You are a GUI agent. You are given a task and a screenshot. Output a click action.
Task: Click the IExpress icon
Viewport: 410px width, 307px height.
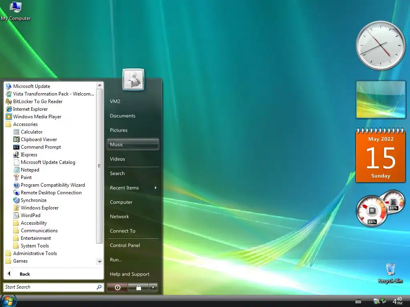pyautogui.click(x=16, y=155)
